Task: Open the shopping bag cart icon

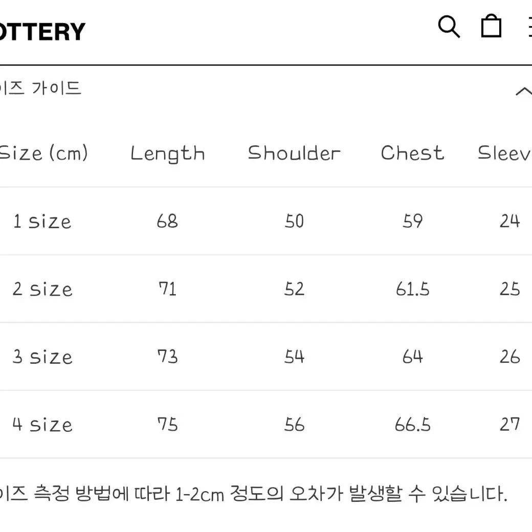Action: 491,26
